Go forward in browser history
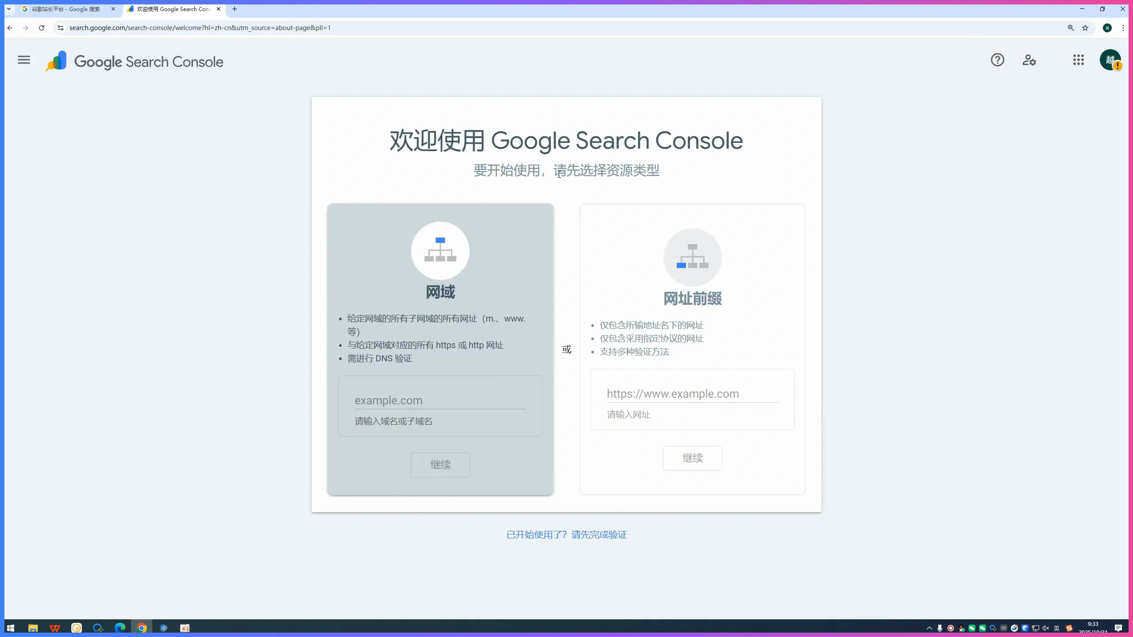This screenshot has height=637, width=1133. tap(26, 28)
